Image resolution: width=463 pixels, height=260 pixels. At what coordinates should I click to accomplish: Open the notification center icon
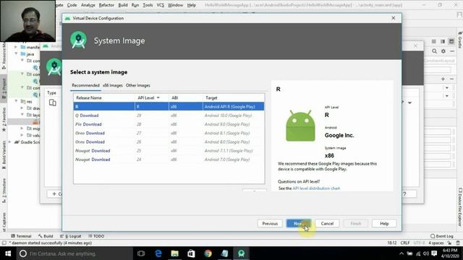point(434,253)
